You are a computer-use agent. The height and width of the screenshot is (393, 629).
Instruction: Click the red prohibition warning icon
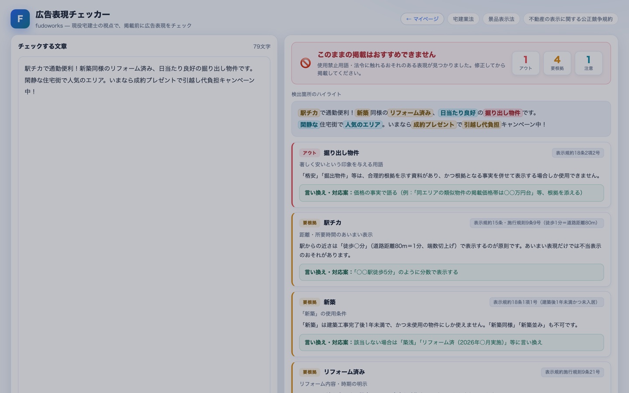305,63
